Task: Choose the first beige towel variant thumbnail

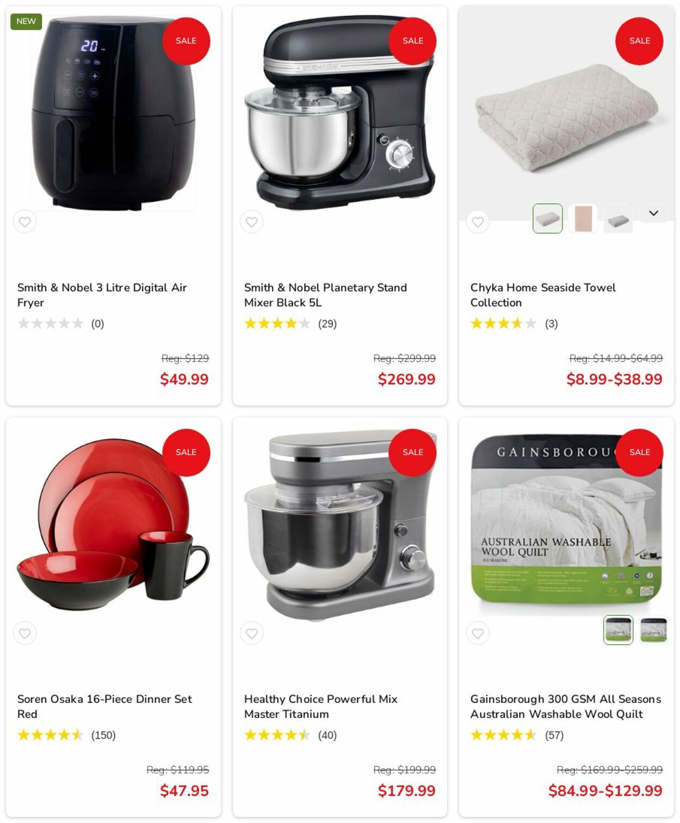Action: (x=548, y=219)
